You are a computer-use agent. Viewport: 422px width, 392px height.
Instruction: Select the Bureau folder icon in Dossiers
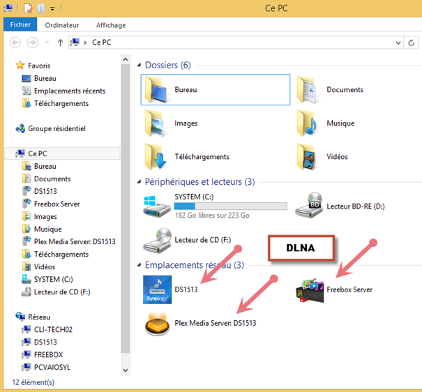[x=158, y=89]
